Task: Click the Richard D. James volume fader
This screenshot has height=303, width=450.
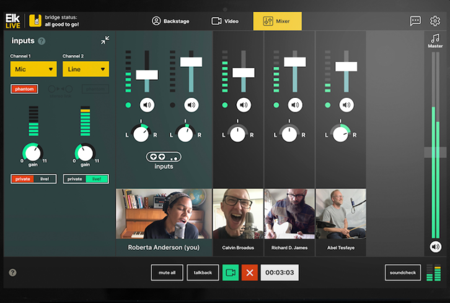Action: 295,62
